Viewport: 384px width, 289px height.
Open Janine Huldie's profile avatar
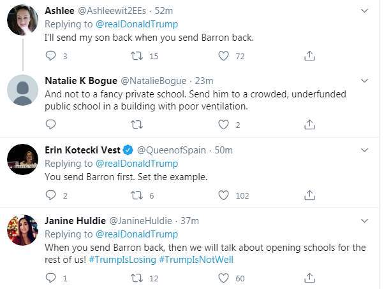tap(22, 230)
